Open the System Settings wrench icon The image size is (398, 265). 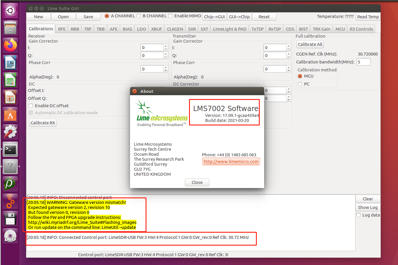(10, 132)
